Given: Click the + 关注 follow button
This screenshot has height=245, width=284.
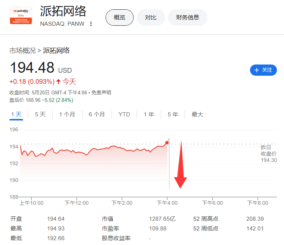Looking at the screenshot, I should click(263, 70).
